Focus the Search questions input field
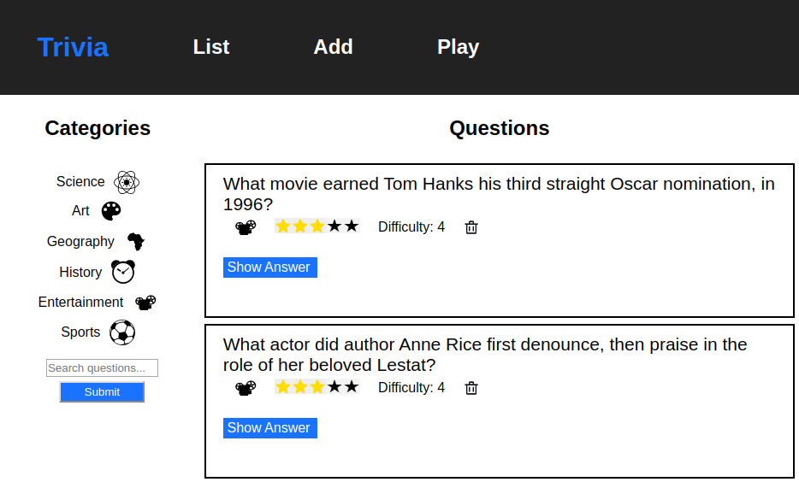This screenshot has width=799, height=482. tap(102, 368)
